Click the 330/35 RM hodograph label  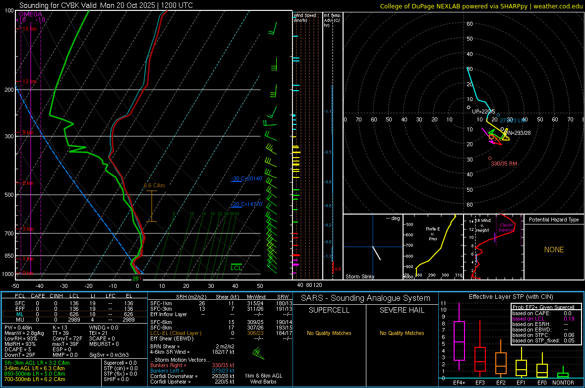click(504, 164)
